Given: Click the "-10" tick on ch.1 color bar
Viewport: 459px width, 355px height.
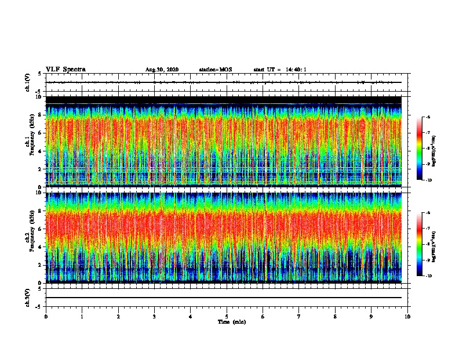Looking at the screenshot, I should 429,180.
